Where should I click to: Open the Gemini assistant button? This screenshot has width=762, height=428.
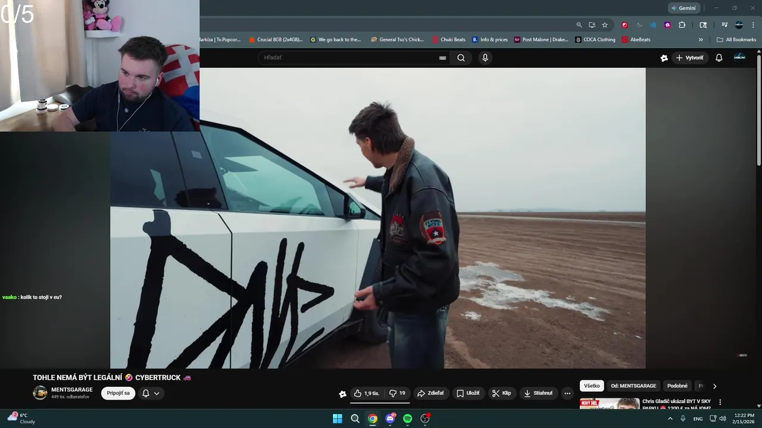683,8
